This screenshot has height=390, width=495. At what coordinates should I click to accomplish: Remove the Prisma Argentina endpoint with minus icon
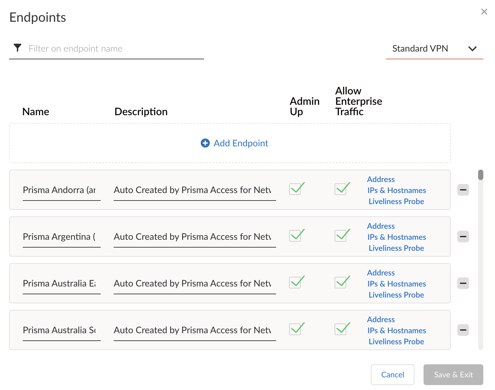click(463, 237)
